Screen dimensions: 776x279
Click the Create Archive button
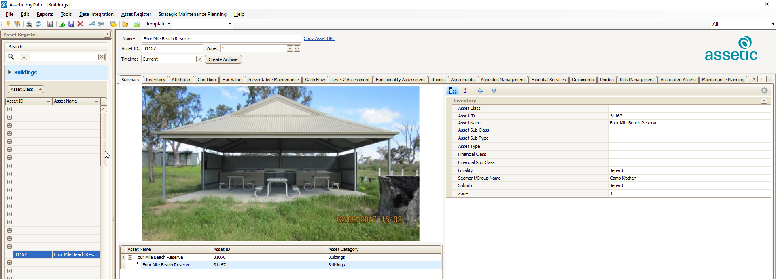click(223, 59)
